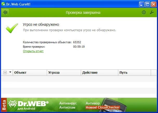158x113 pixels.
Task: Close the Dr.Web CureIt! window
Action: point(154,4)
